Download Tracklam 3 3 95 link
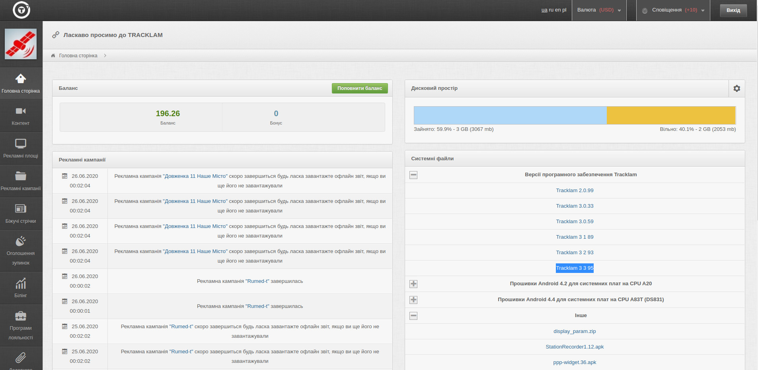 (x=575, y=268)
